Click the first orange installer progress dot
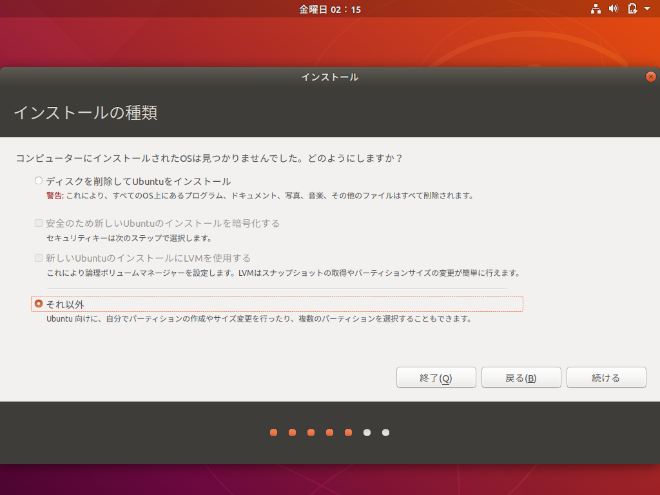660x495 pixels. click(273, 432)
